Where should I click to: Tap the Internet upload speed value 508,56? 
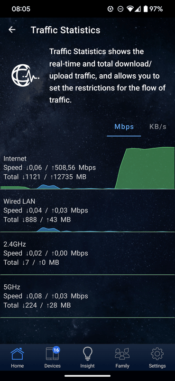tap(65, 168)
